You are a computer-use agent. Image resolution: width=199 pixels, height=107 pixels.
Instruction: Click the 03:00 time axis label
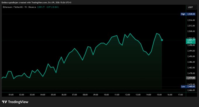coord(32,95)
